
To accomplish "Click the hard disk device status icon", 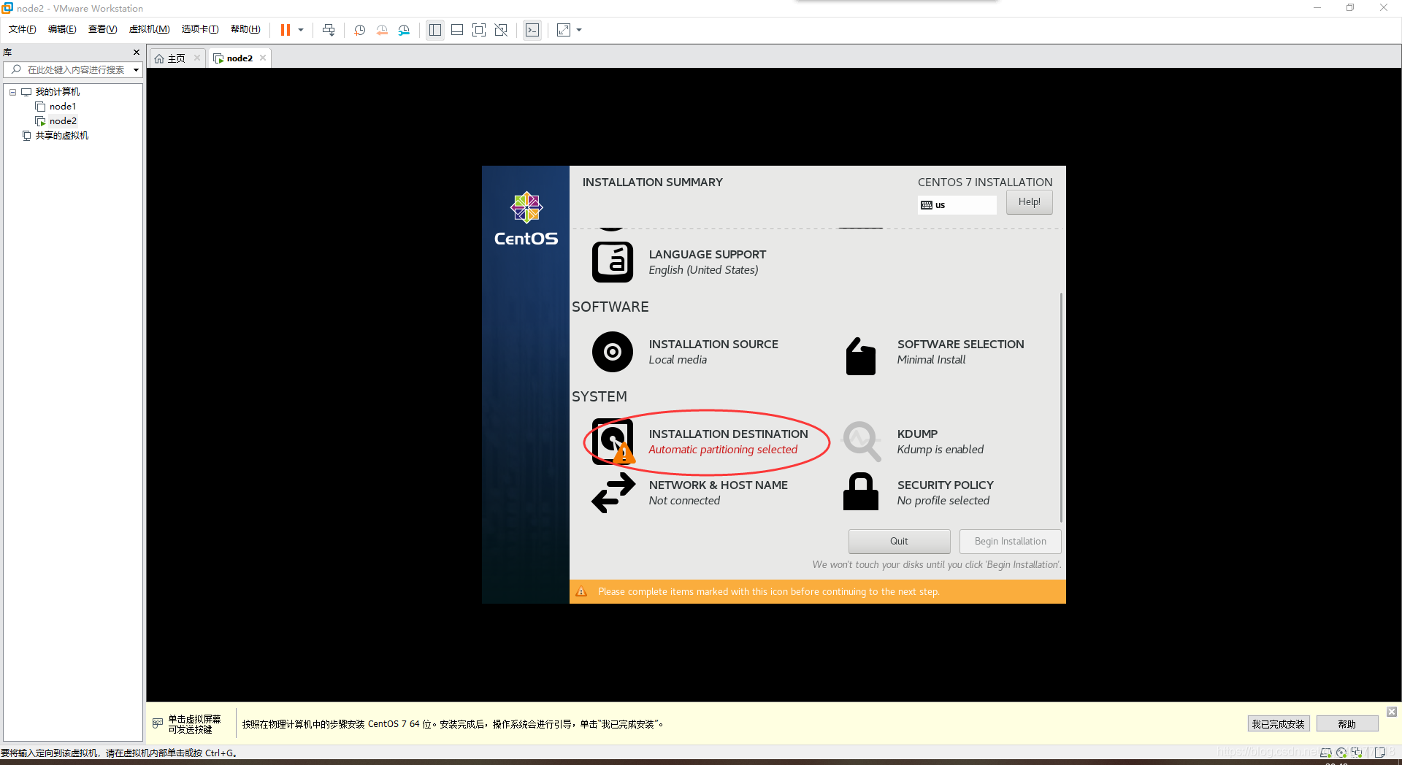I will [x=1326, y=753].
